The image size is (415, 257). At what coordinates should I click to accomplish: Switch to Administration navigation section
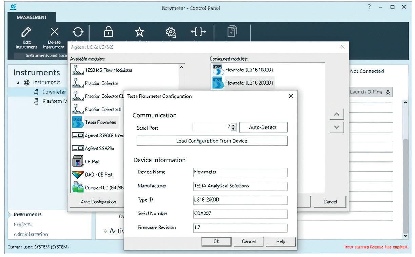pos(31,234)
